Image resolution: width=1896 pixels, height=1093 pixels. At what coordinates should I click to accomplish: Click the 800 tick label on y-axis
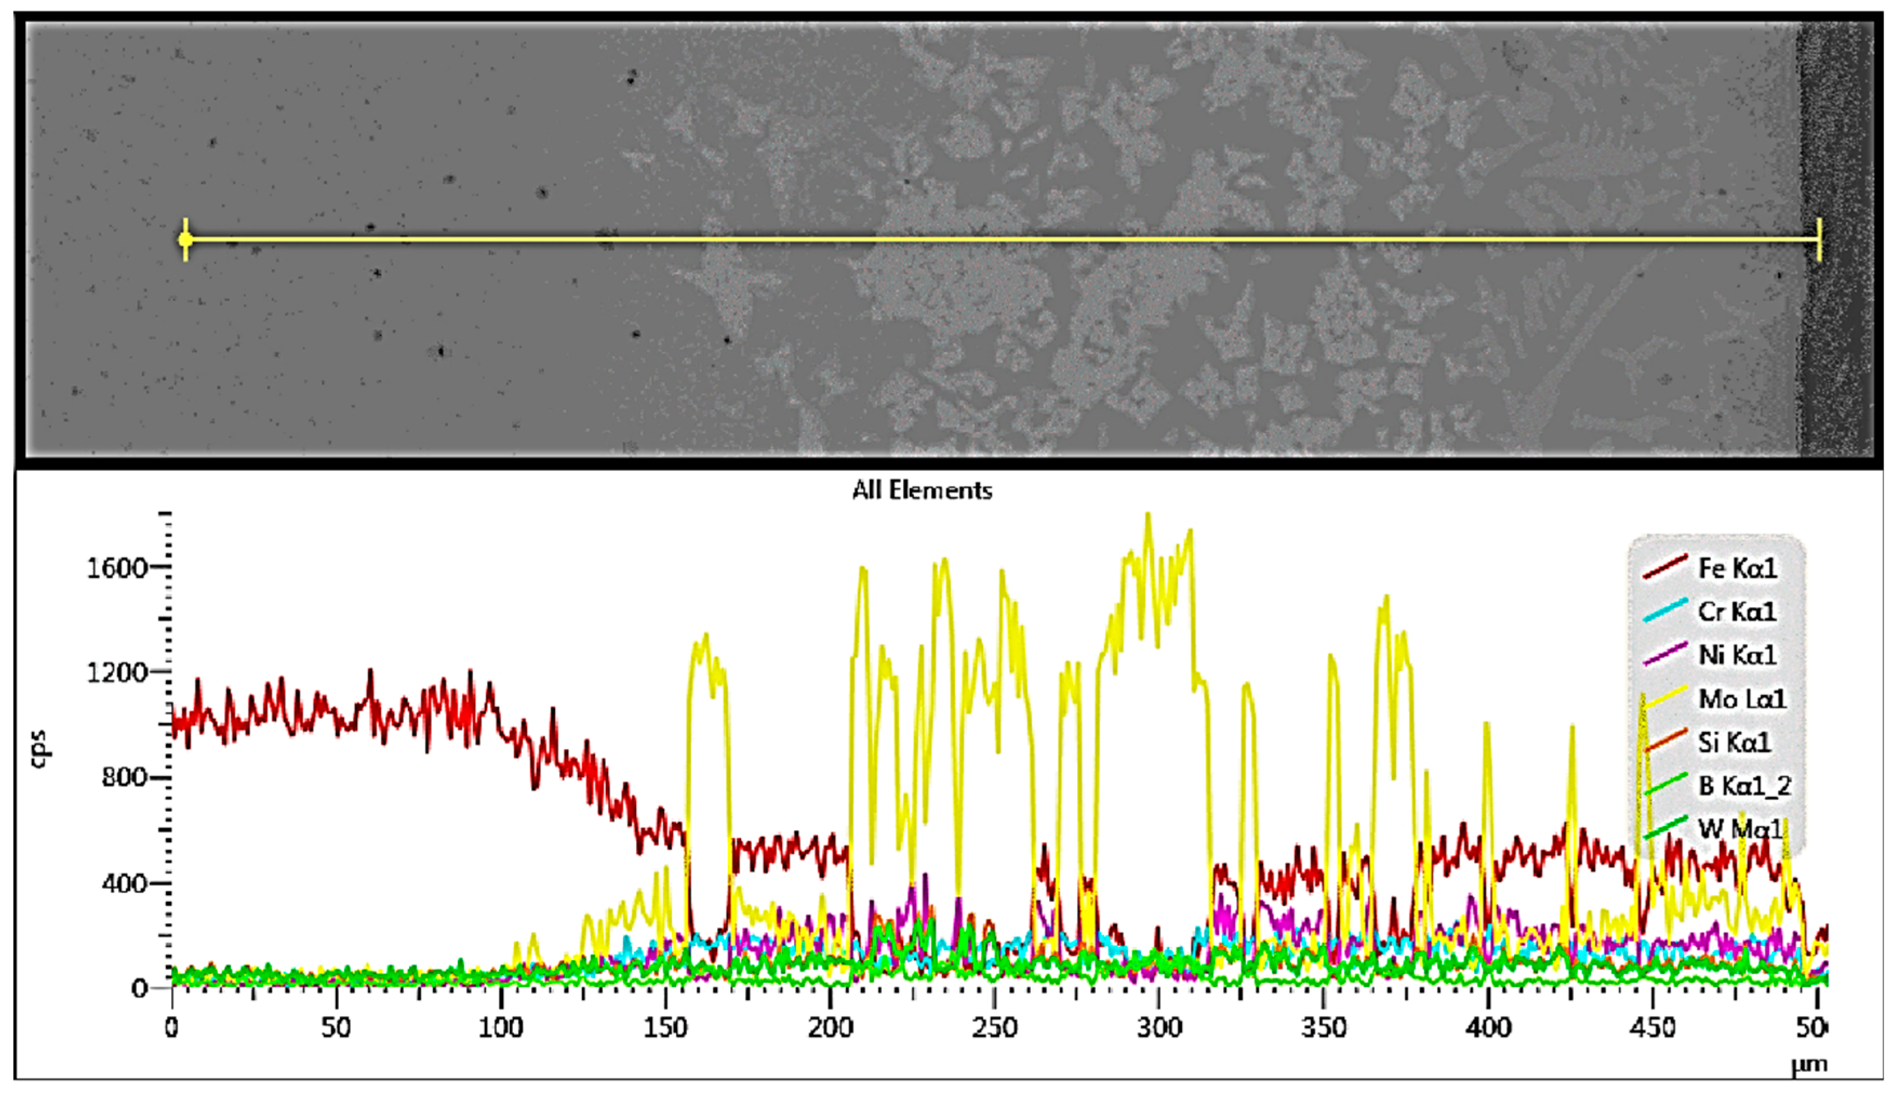[124, 777]
